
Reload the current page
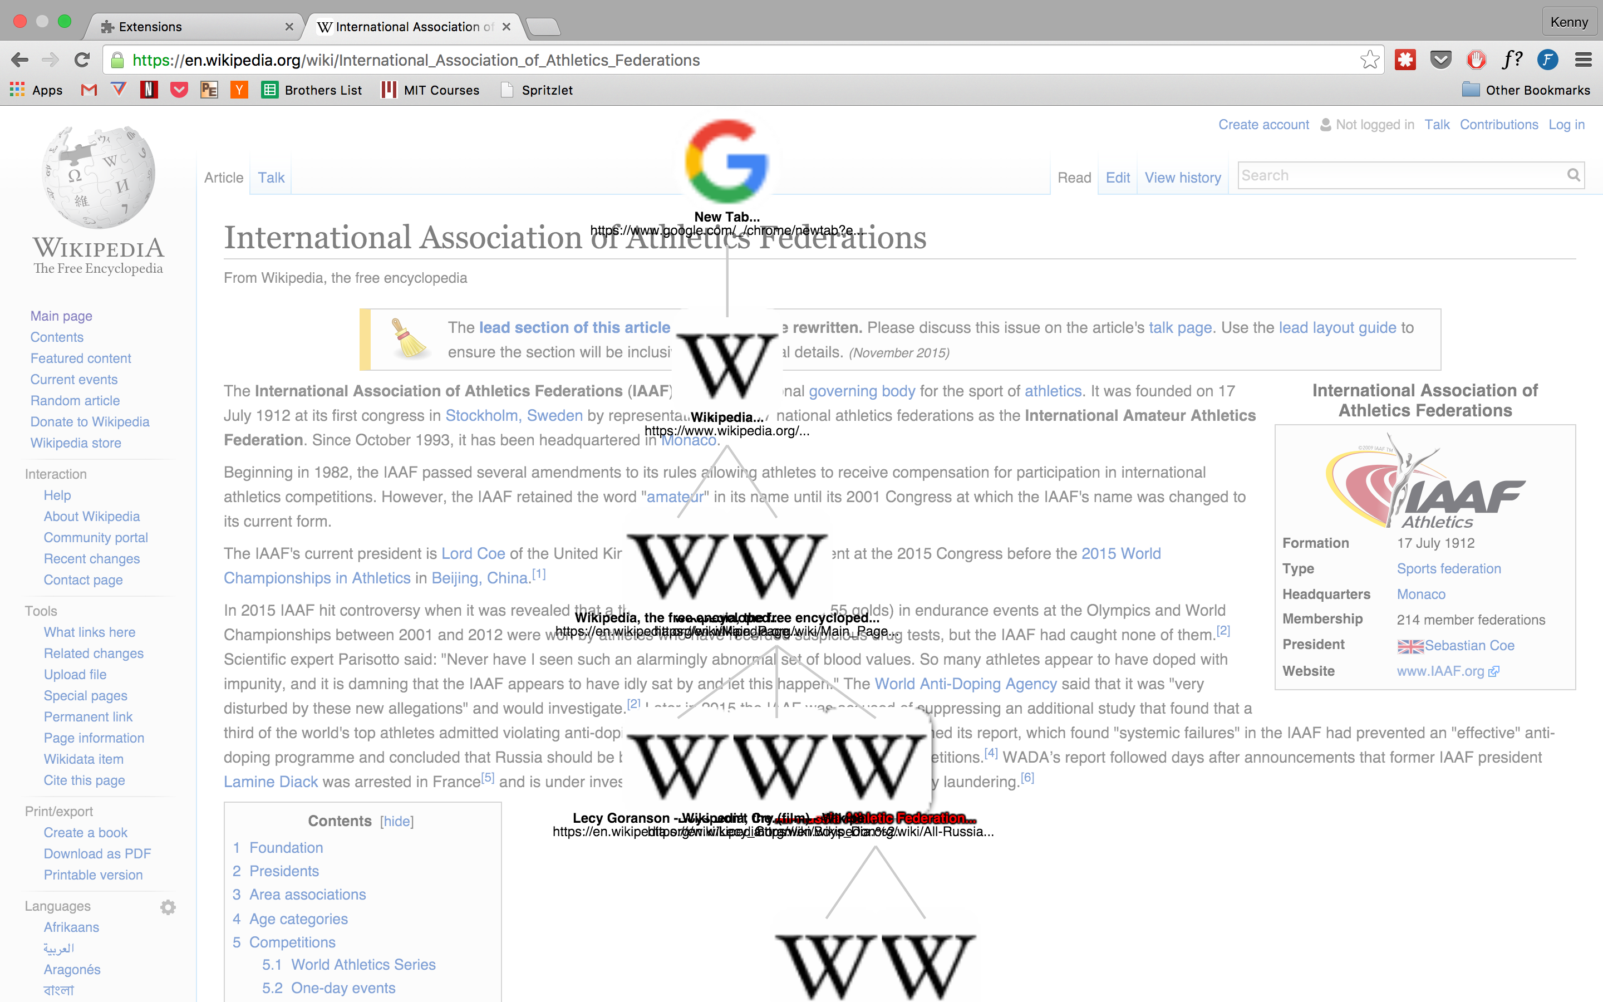pyautogui.click(x=82, y=60)
